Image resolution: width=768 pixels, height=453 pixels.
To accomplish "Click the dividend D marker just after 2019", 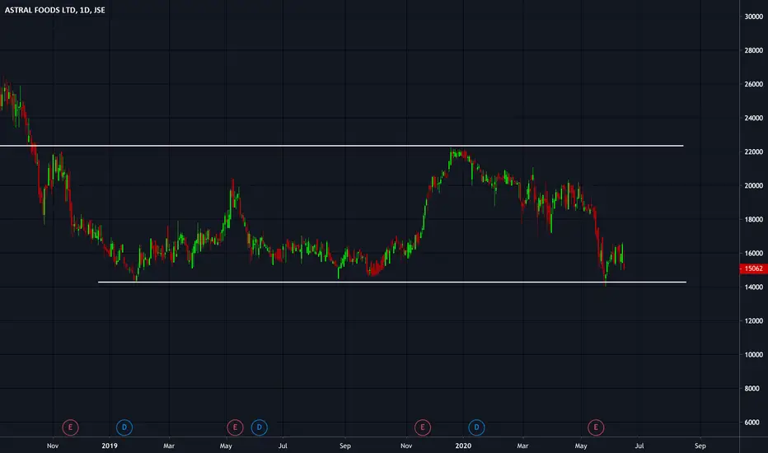I will 124,427.
